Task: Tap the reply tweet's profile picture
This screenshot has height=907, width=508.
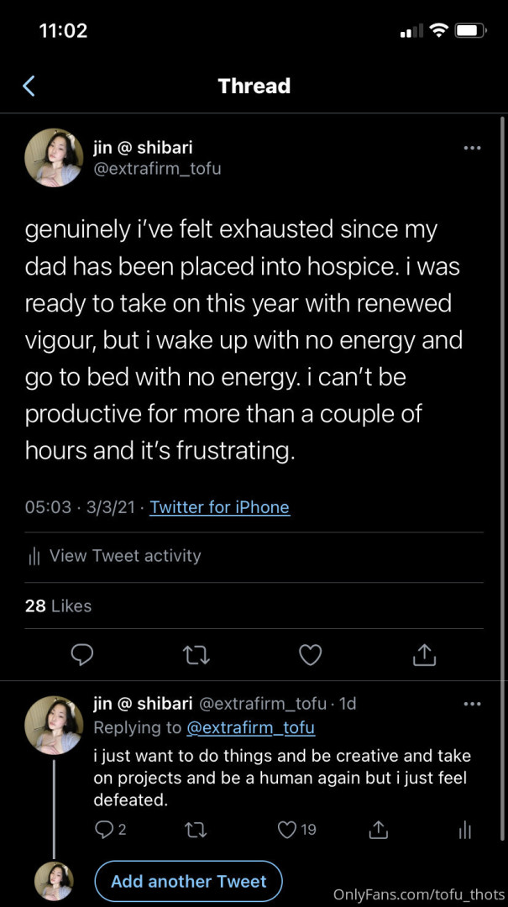Action: (x=54, y=724)
